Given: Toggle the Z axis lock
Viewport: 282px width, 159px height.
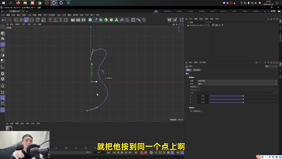Looking at the screenshot, I should pyautogui.click(x=61, y=20).
